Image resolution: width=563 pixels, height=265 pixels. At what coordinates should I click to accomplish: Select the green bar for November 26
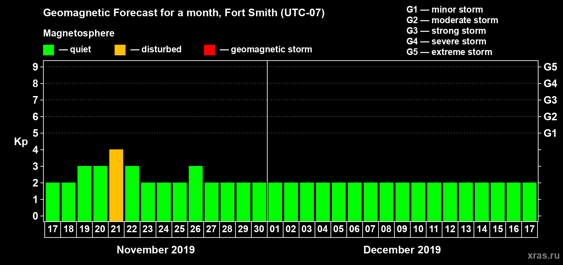pos(196,193)
